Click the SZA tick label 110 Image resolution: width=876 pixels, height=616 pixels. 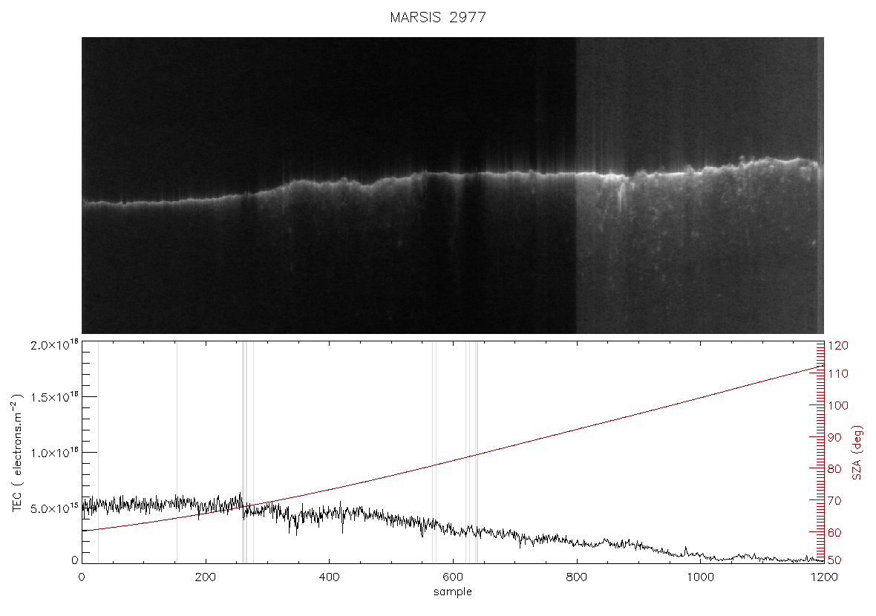[838, 373]
